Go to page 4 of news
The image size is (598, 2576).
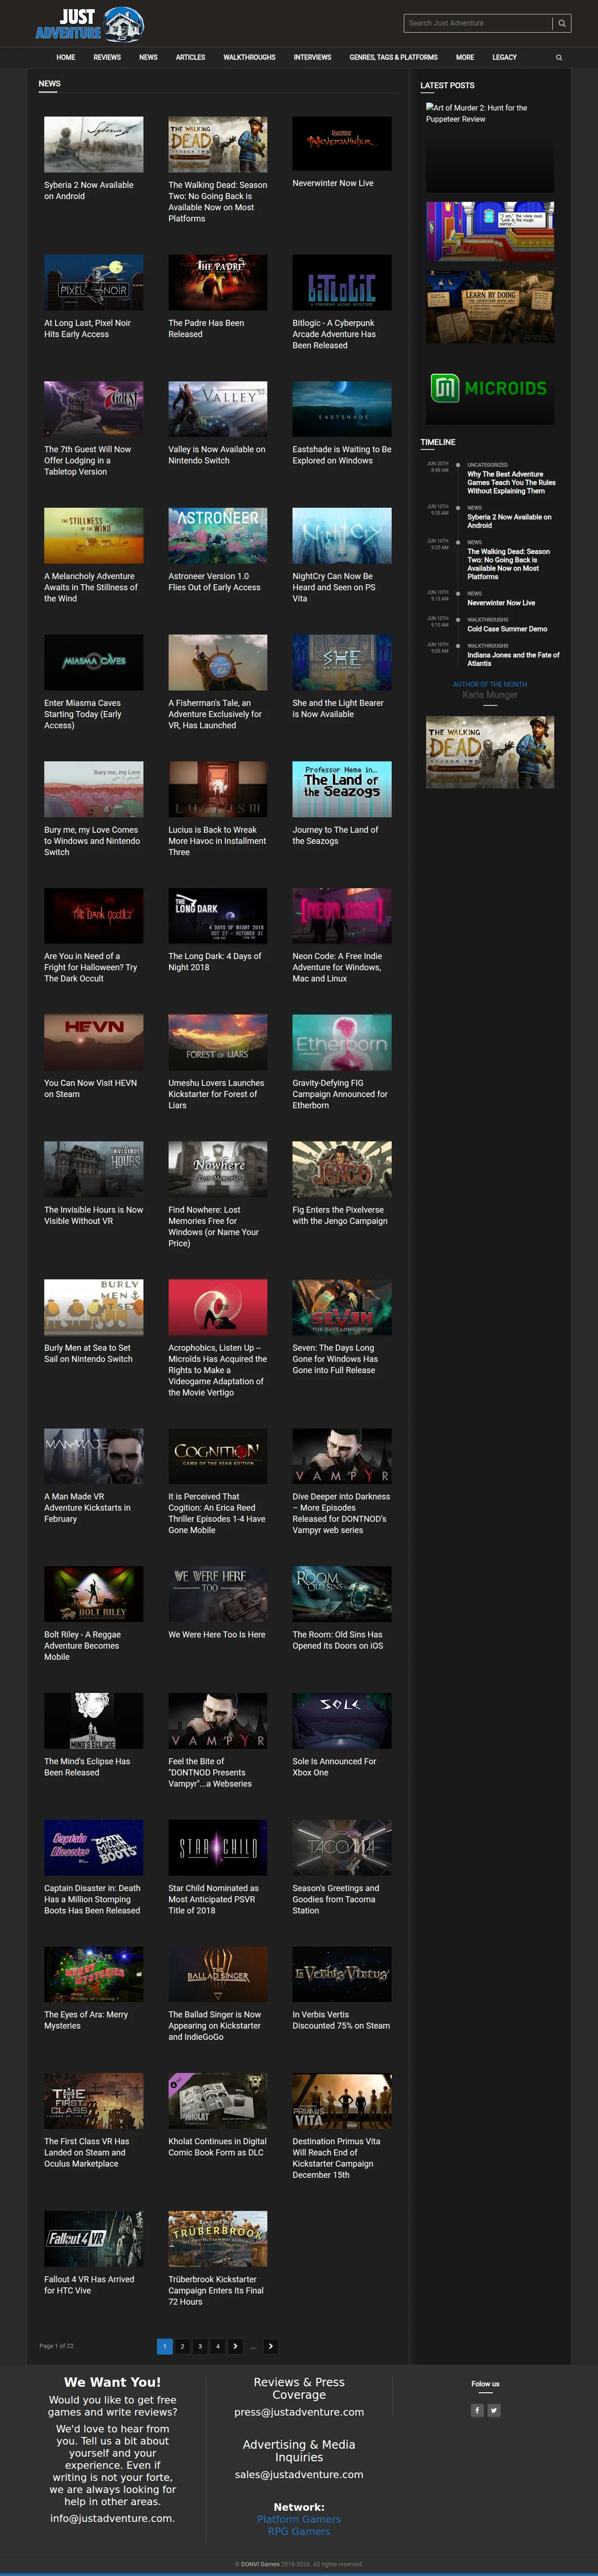217,2346
